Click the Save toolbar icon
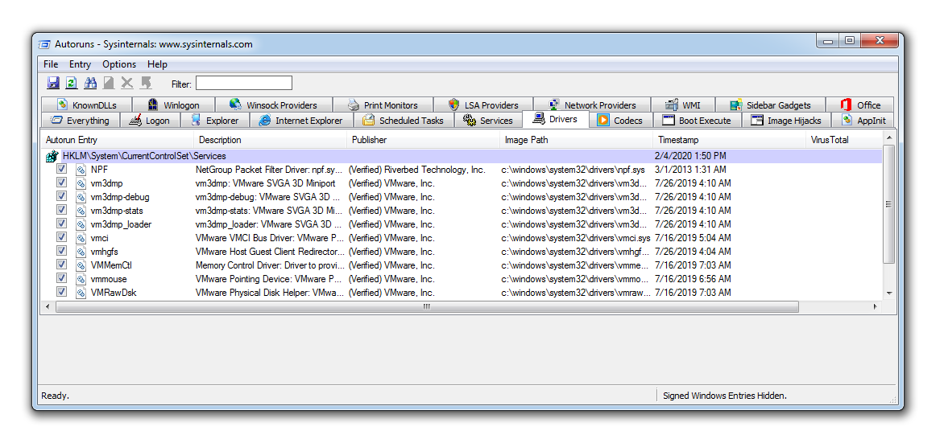 coord(53,83)
